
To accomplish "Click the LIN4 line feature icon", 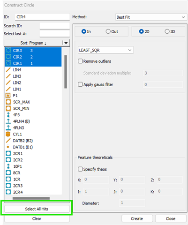I will click(8, 70).
